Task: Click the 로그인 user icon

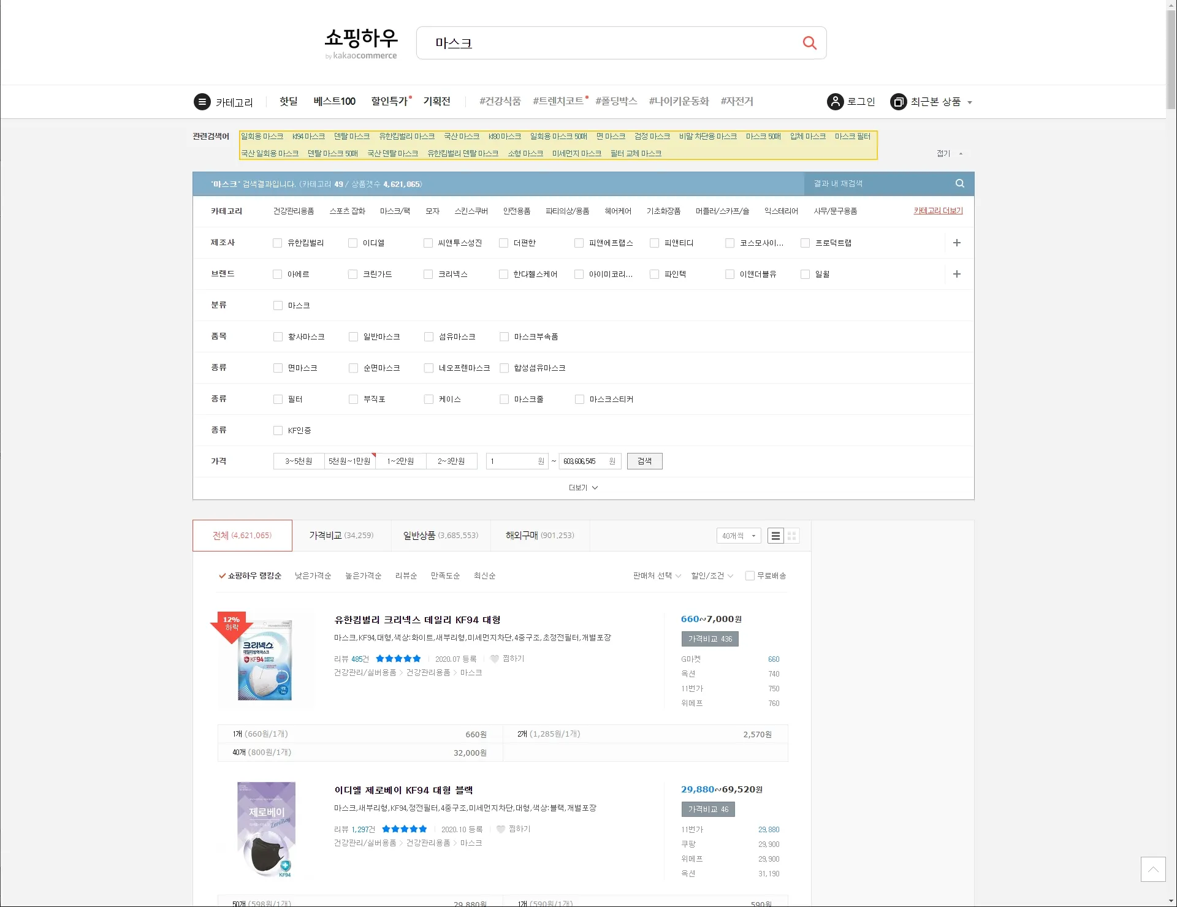Action: tap(835, 102)
